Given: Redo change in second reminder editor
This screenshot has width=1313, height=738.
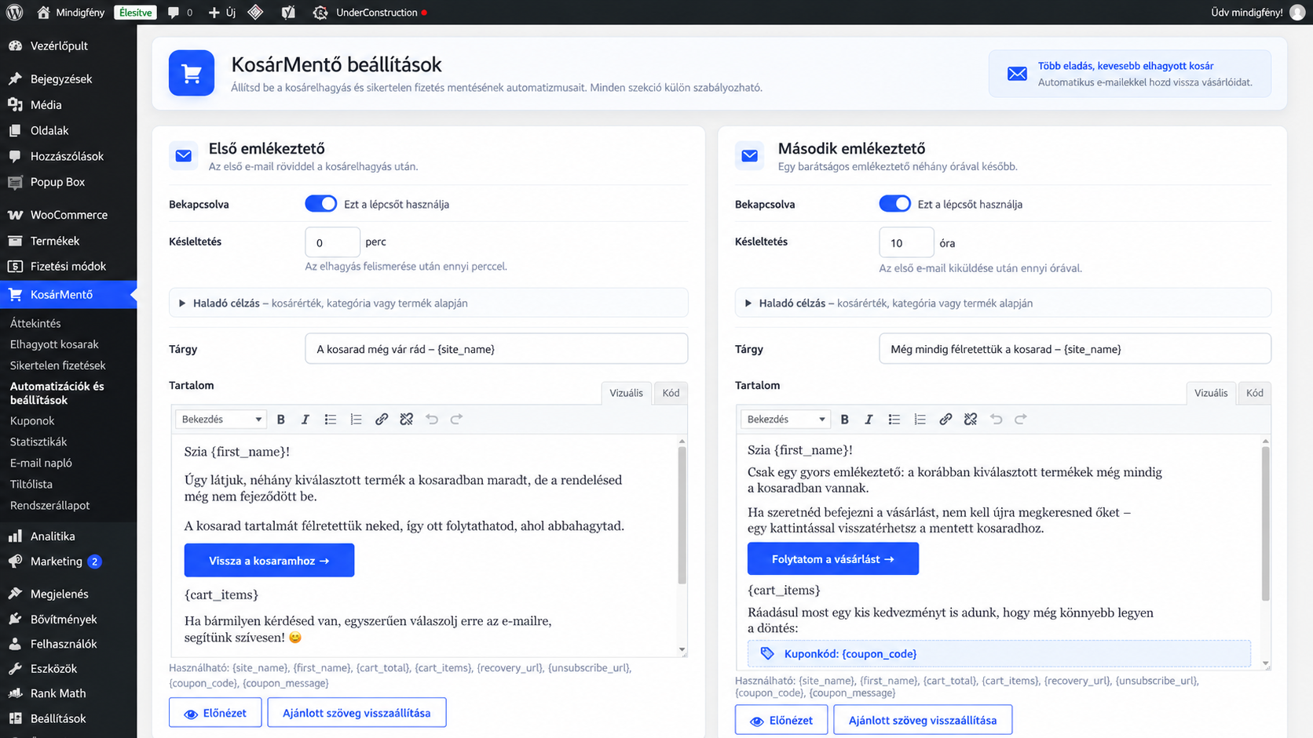Looking at the screenshot, I should pyautogui.click(x=1020, y=420).
